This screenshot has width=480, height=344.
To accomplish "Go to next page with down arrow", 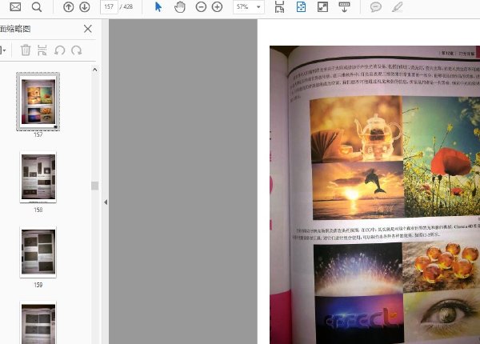I will [x=85, y=6].
